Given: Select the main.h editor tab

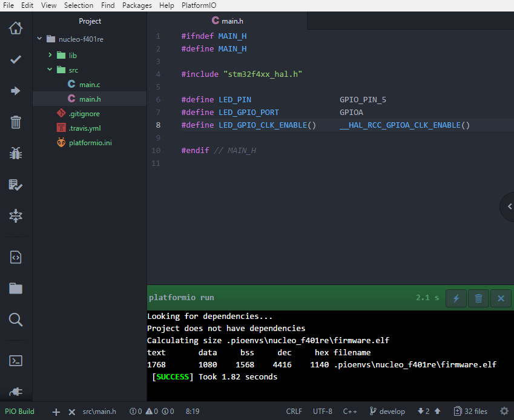Looking at the screenshot, I should point(227,21).
